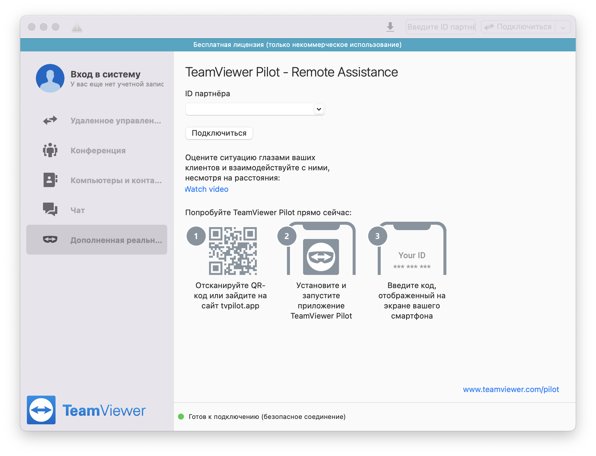Click the user profile avatar icon
Viewport: 596px width, 456px height.
[x=50, y=78]
